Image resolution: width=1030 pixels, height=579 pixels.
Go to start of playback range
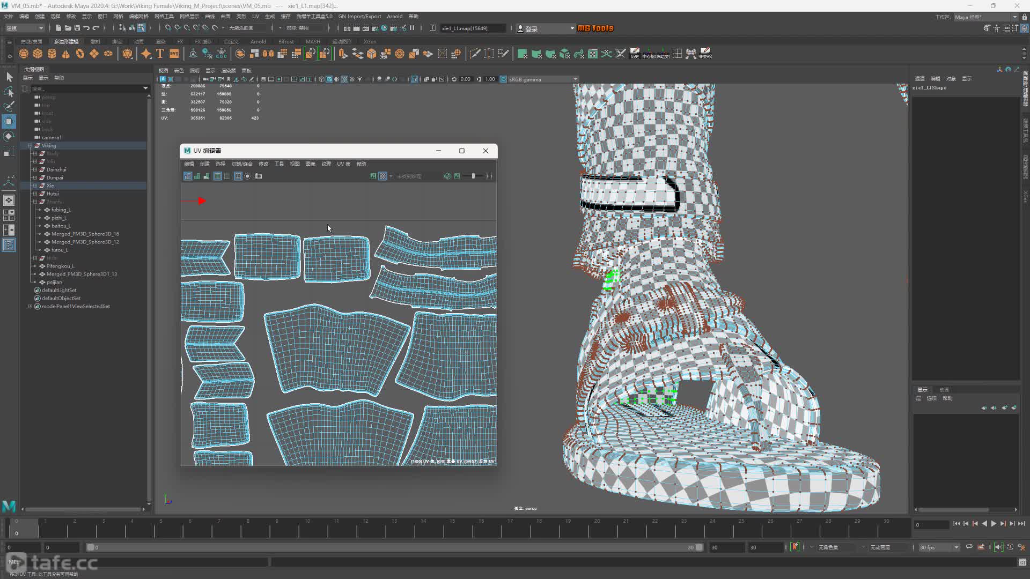[957, 524]
